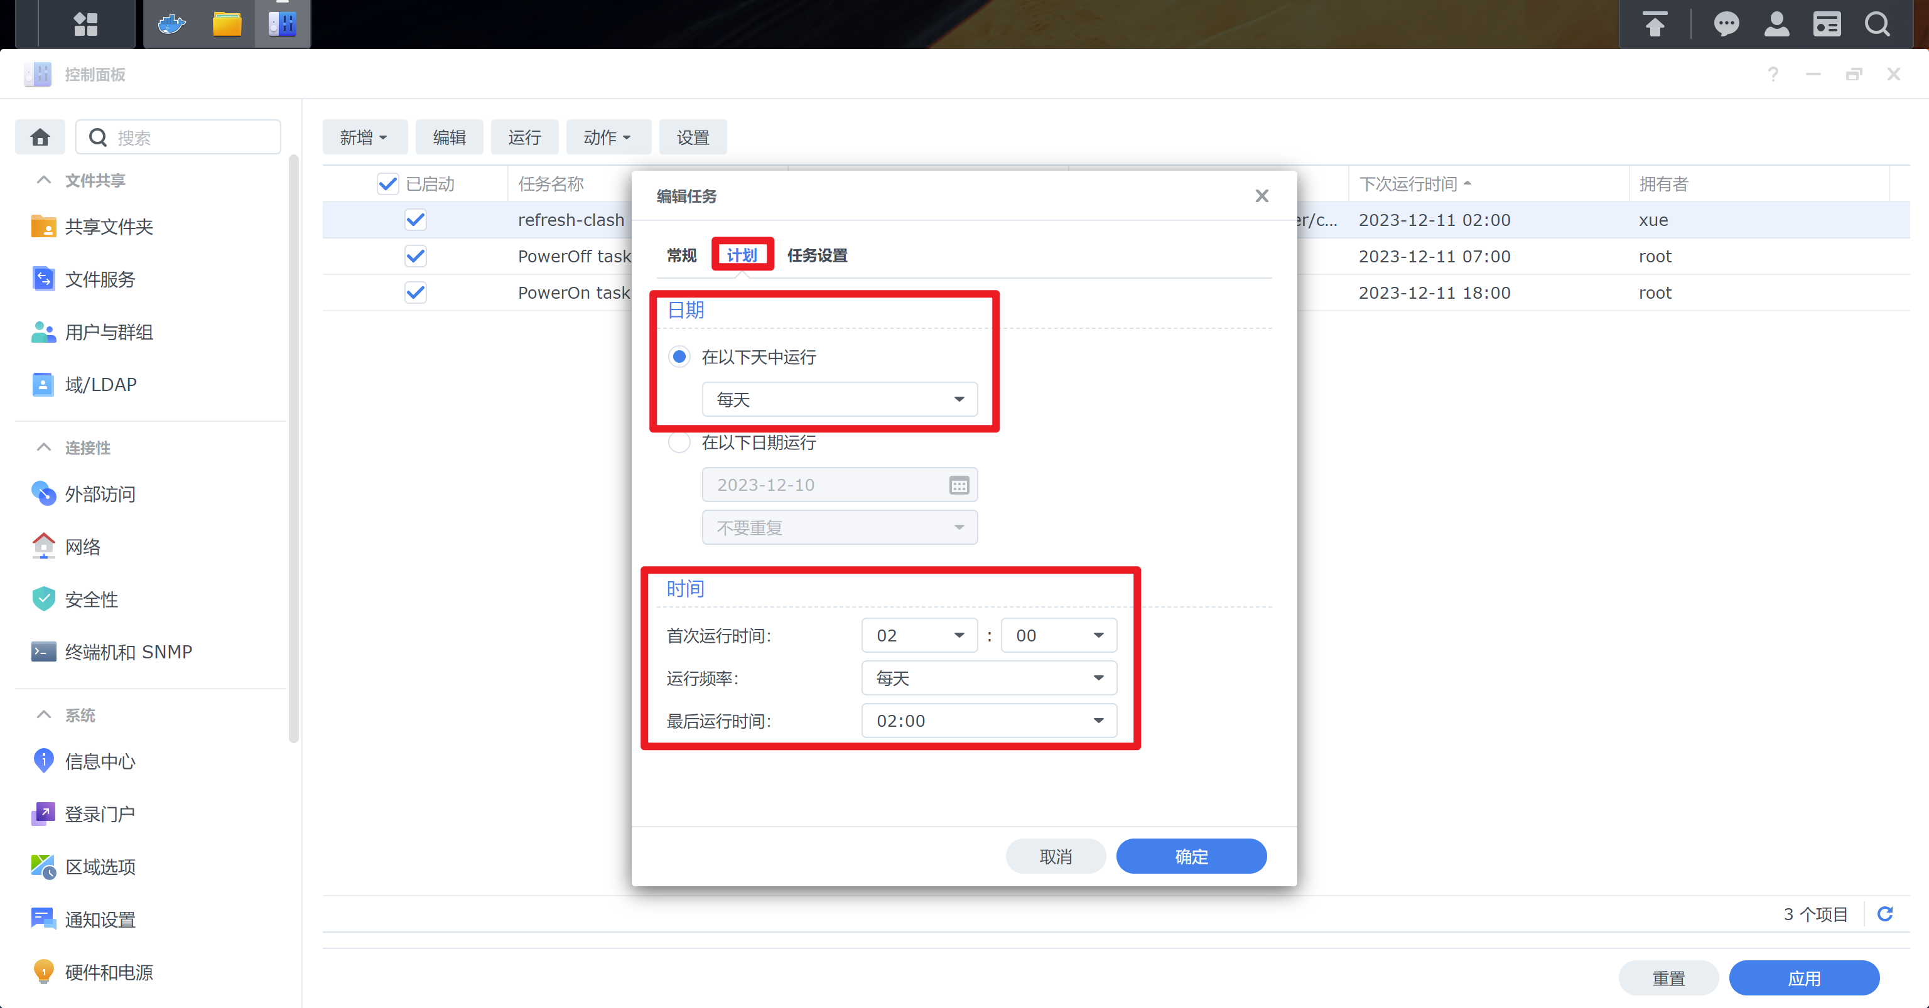Screen dimensions: 1929x1008
Task: Close the Edit Task (编辑任务) dialog
Action: (1262, 195)
